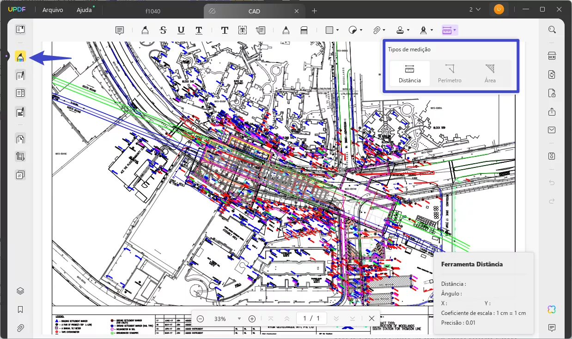Screen dimensions: 572x339
Task: Select the highlighter tool in top toolbar
Action: tap(145, 31)
